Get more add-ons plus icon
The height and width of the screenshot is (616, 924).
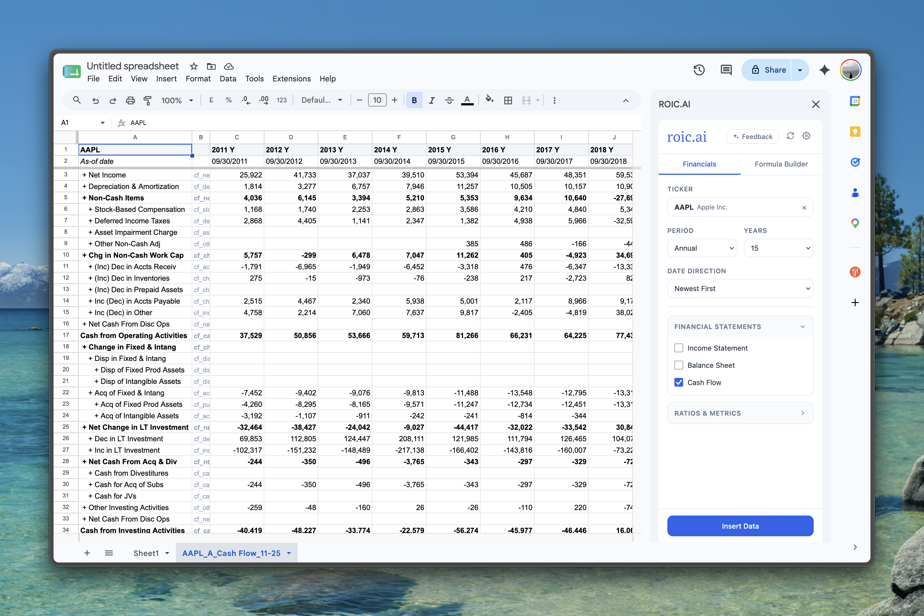(x=855, y=302)
